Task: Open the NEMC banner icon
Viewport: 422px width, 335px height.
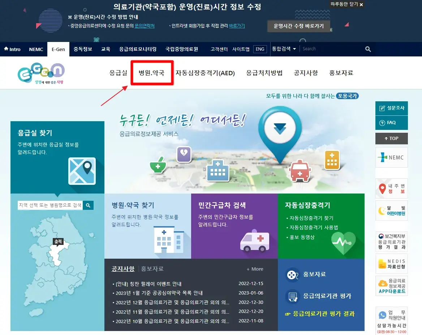Action: tap(391, 157)
